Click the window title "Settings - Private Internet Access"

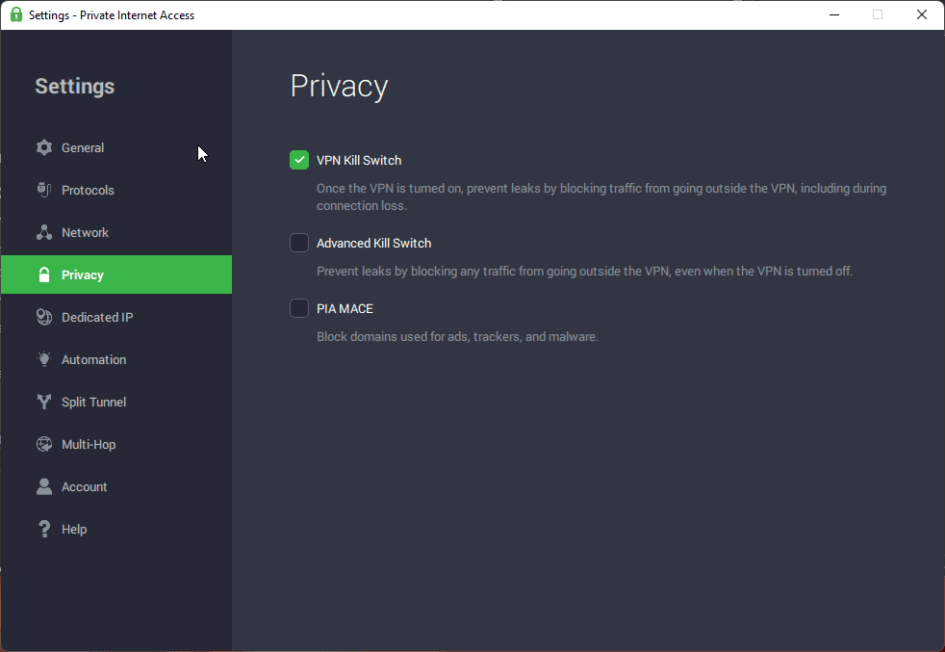click(112, 14)
